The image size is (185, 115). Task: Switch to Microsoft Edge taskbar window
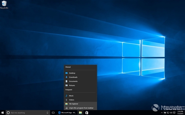pyautogui.click(x=67, y=113)
